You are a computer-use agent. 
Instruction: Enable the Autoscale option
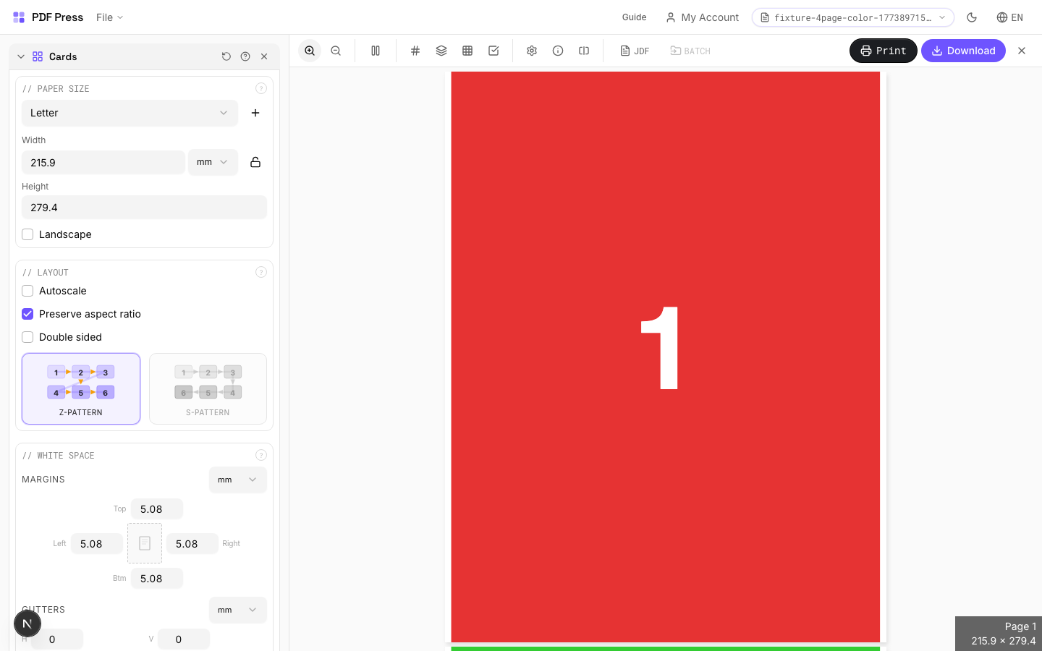click(x=27, y=291)
